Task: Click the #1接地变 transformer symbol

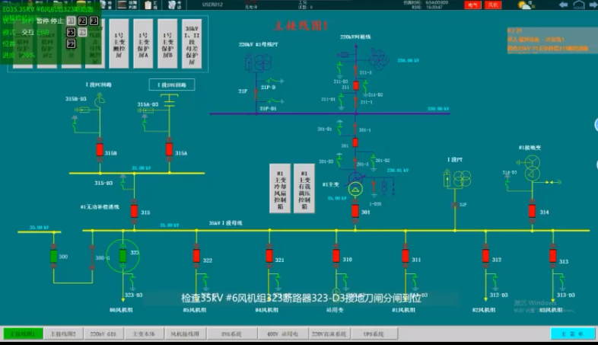Action: point(532,168)
